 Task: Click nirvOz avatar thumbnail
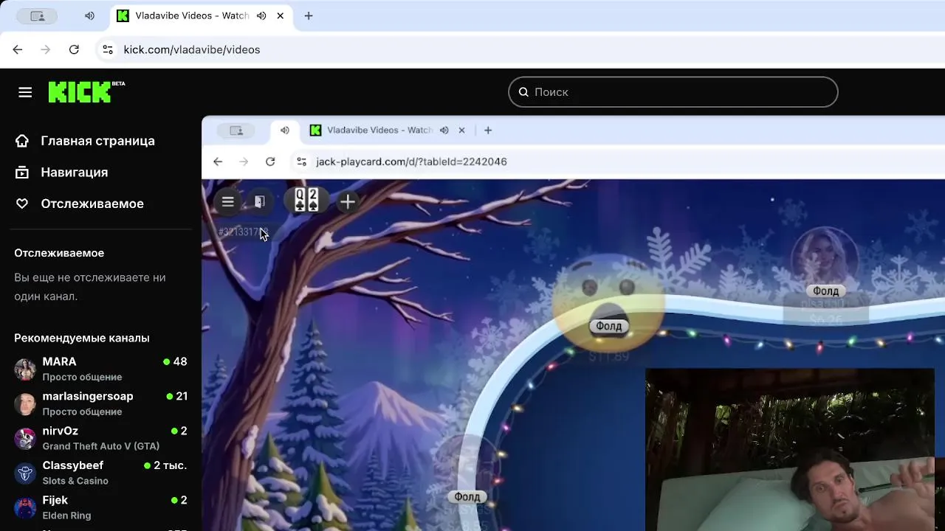(25, 439)
